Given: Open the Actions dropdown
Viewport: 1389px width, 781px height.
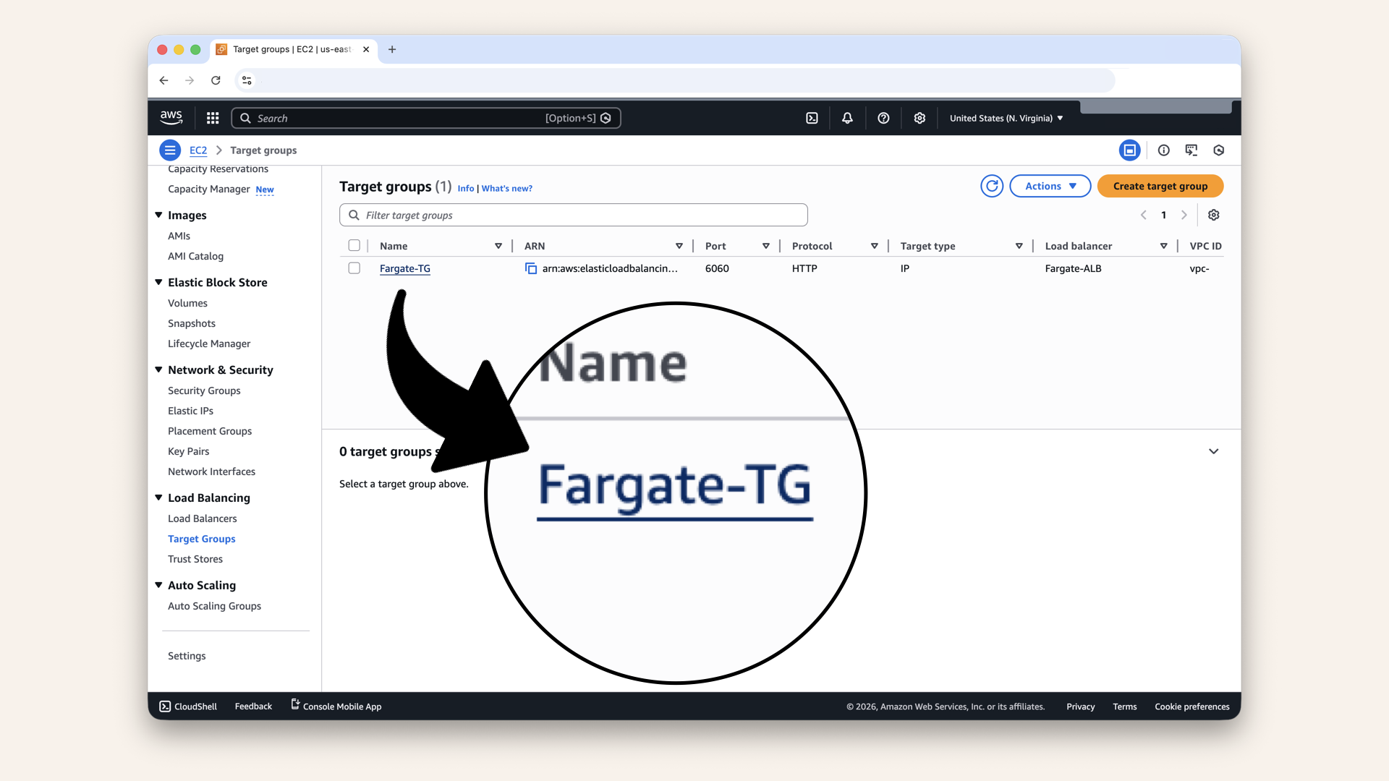Looking at the screenshot, I should [x=1050, y=186].
